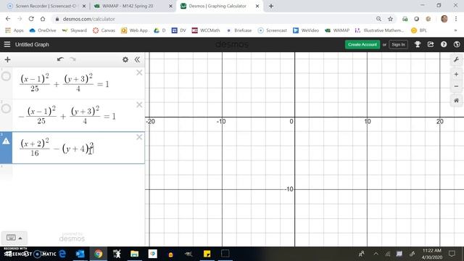The height and width of the screenshot is (261, 464).
Task: Show hidden system tray icons
Action: tap(376, 254)
